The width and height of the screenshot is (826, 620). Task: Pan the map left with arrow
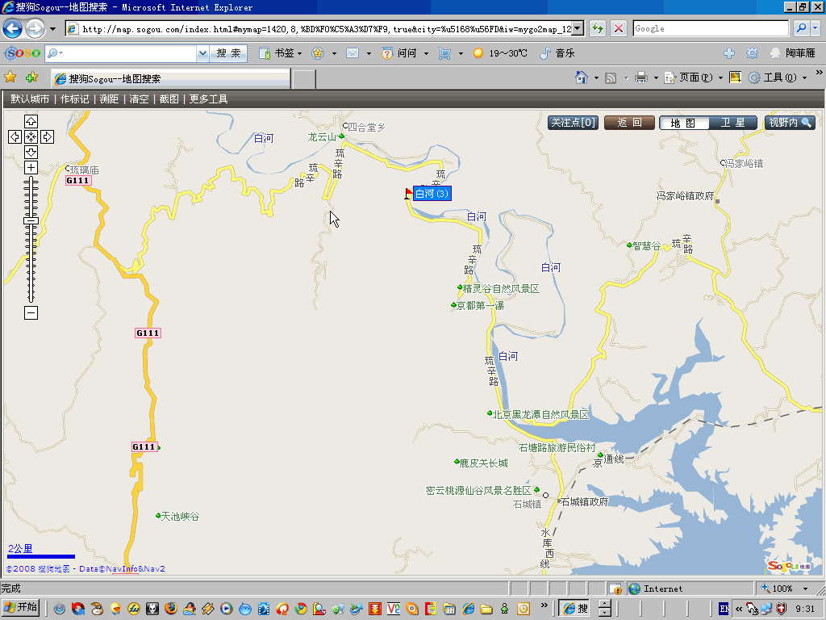pos(15,136)
